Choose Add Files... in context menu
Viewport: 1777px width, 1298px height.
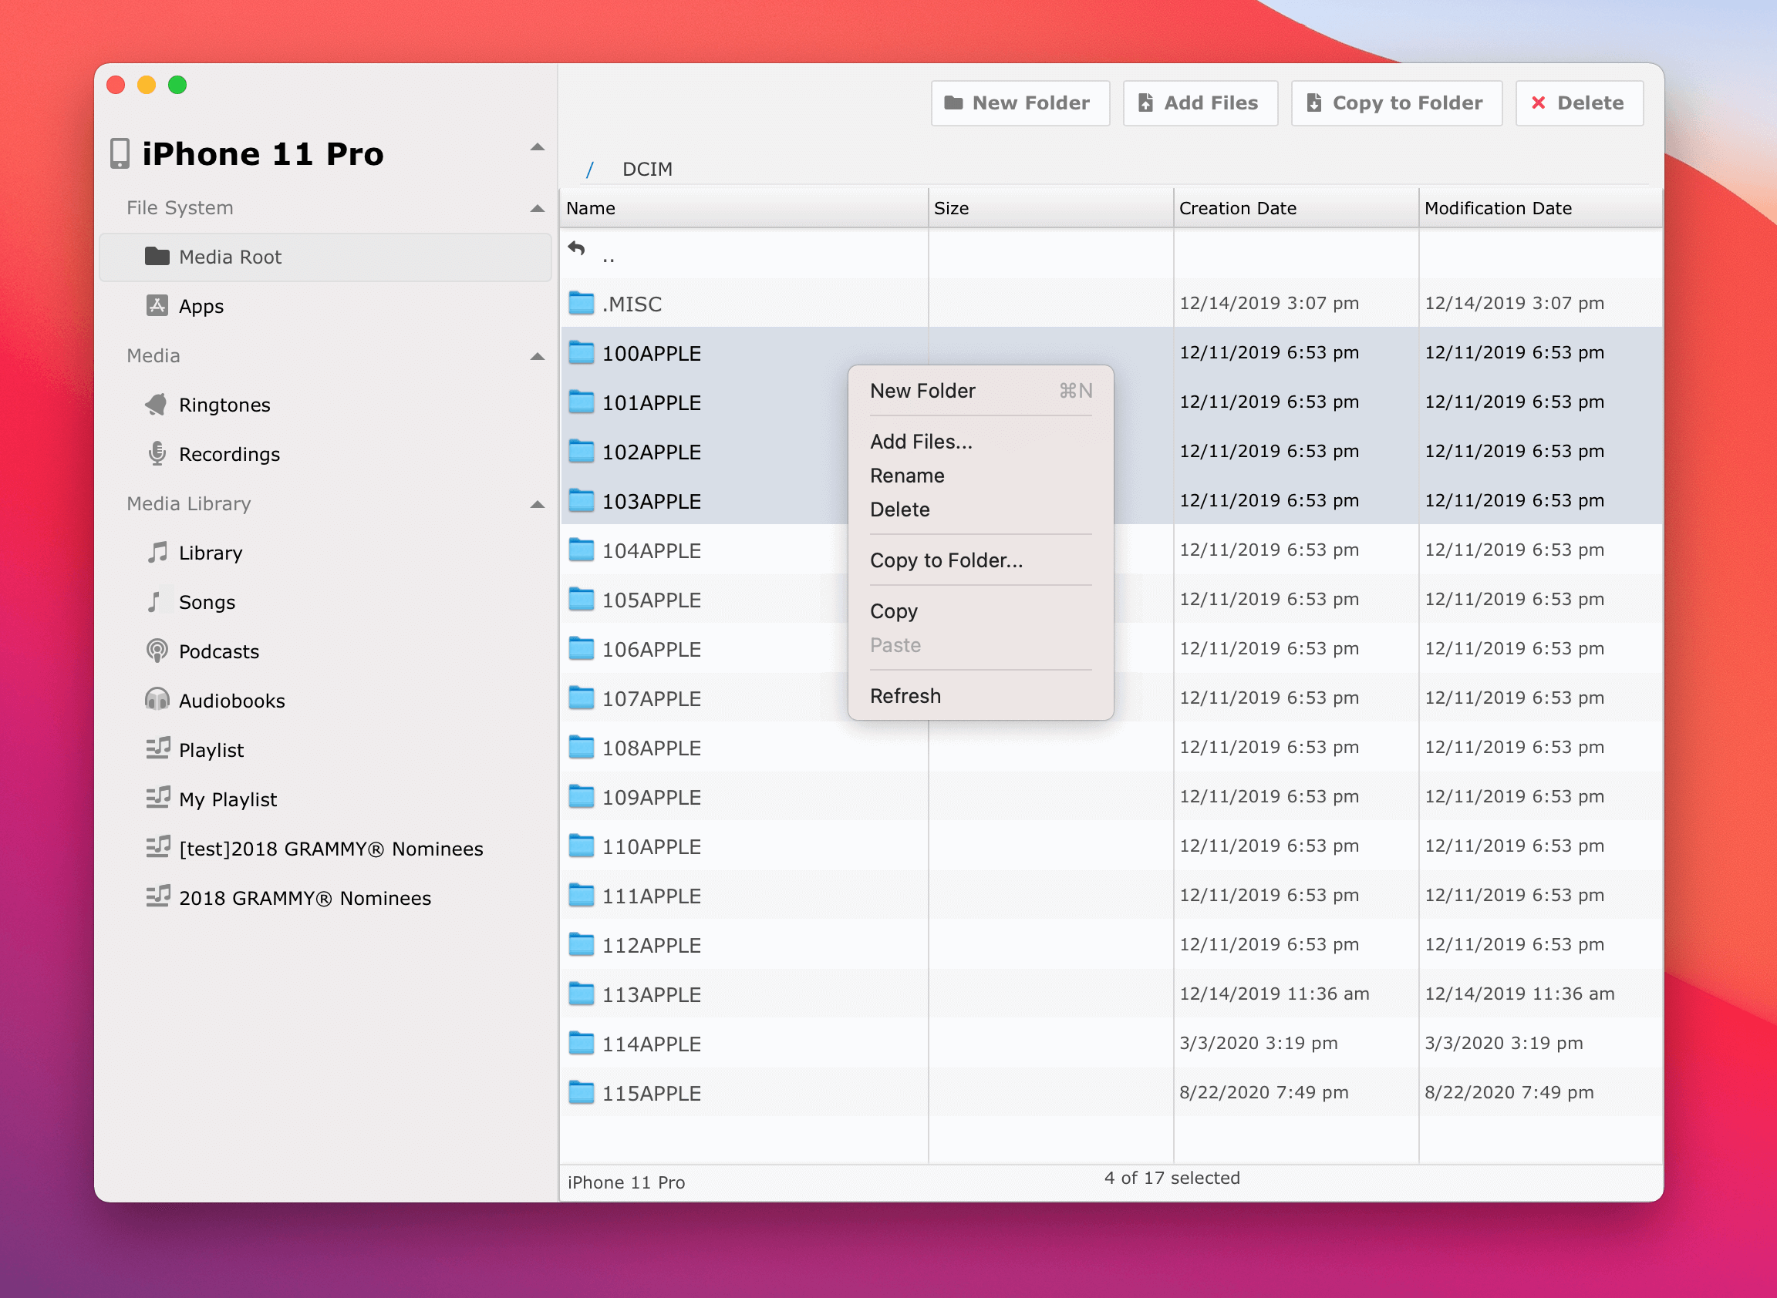[980, 442]
